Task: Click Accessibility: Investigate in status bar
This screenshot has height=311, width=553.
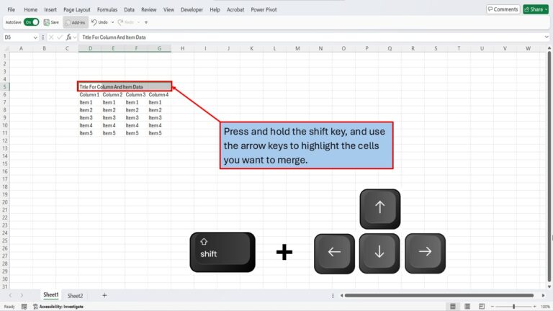Action: click(x=58, y=307)
